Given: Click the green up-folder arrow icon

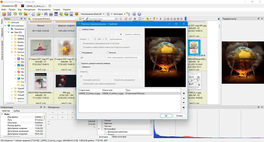Looking at the screenshot, I should point(29,19).
